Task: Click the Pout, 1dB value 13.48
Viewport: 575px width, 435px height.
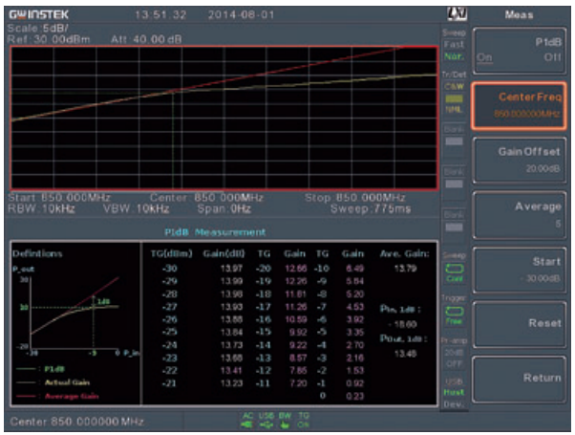Action: coord(405,354)
